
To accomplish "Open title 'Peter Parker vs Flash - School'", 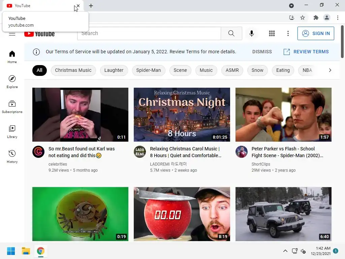I will click(287, 152).
